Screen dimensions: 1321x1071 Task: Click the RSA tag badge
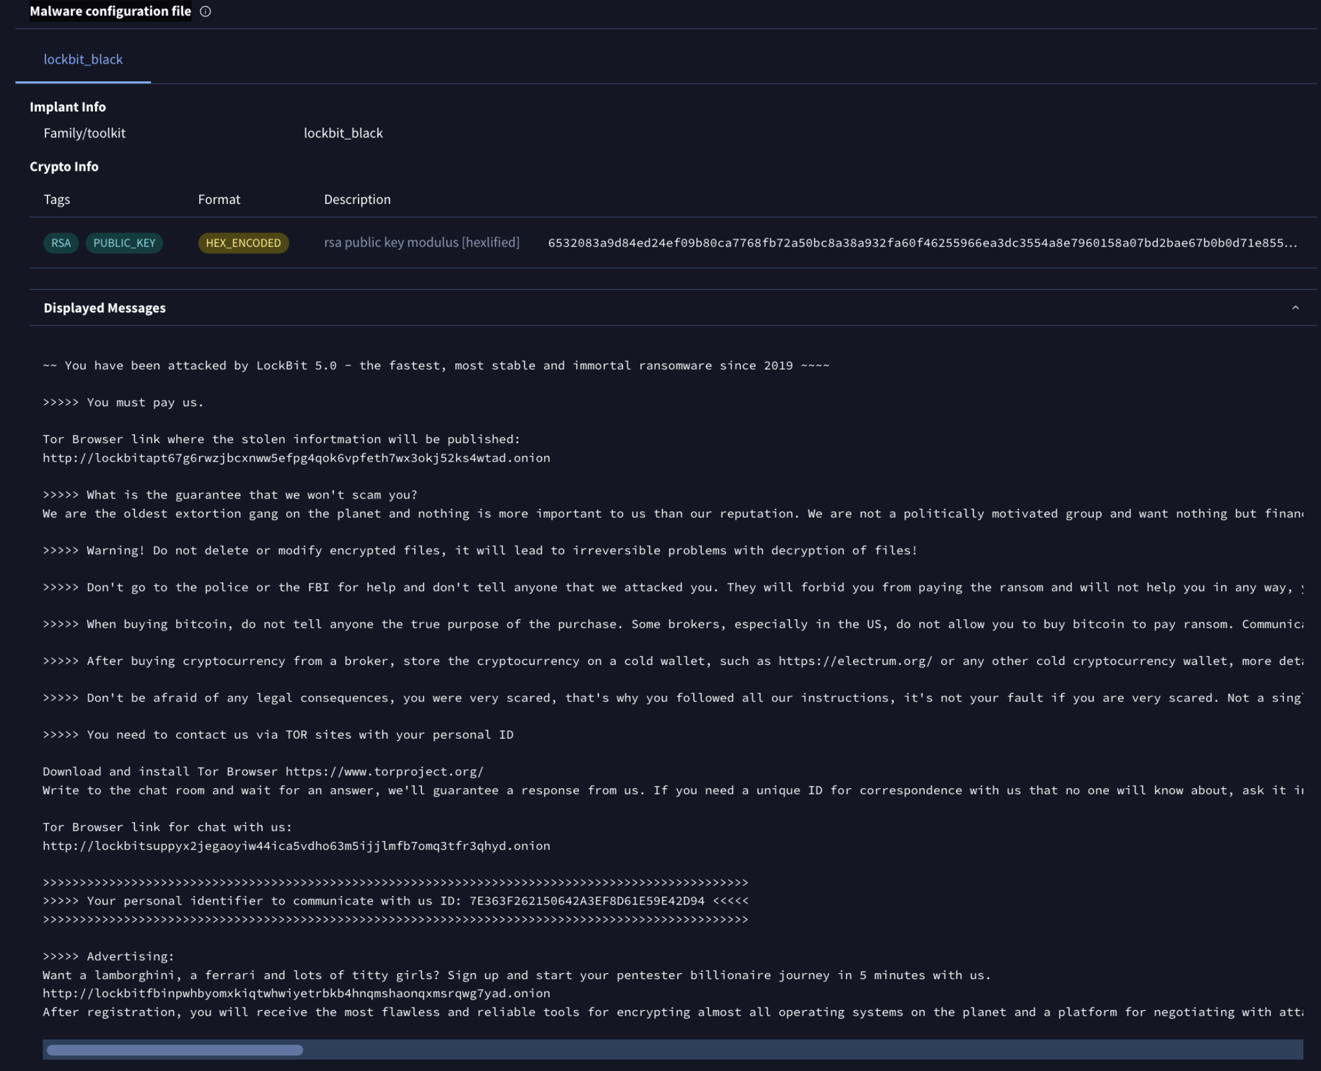(60, 242)
